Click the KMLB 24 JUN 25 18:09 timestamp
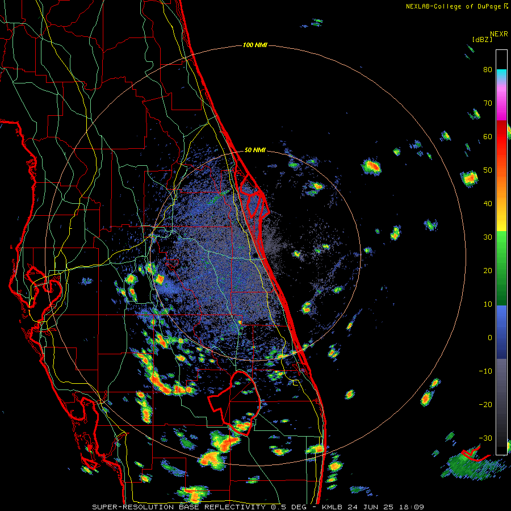Image resolution: width=511 pixels, height=511 pixels. click(373, 507)
